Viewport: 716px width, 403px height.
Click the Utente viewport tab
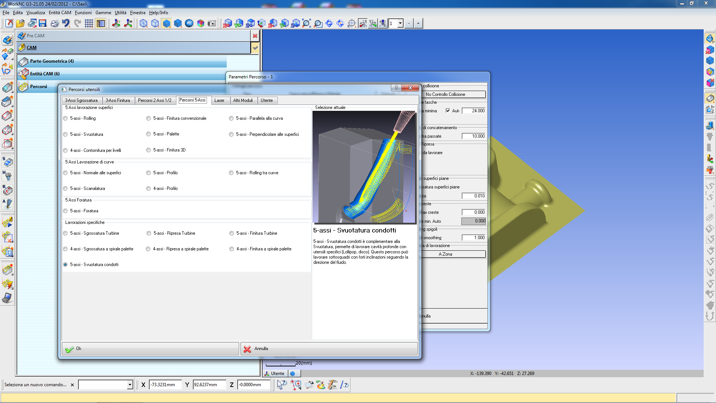[x=275, y=374]
